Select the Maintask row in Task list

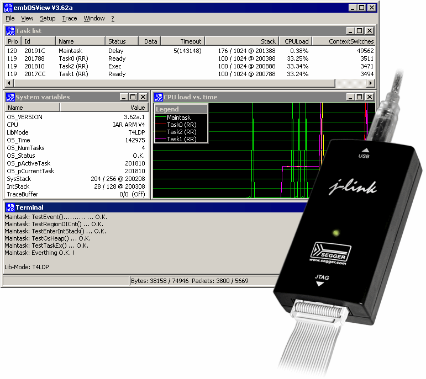[190, 51]
